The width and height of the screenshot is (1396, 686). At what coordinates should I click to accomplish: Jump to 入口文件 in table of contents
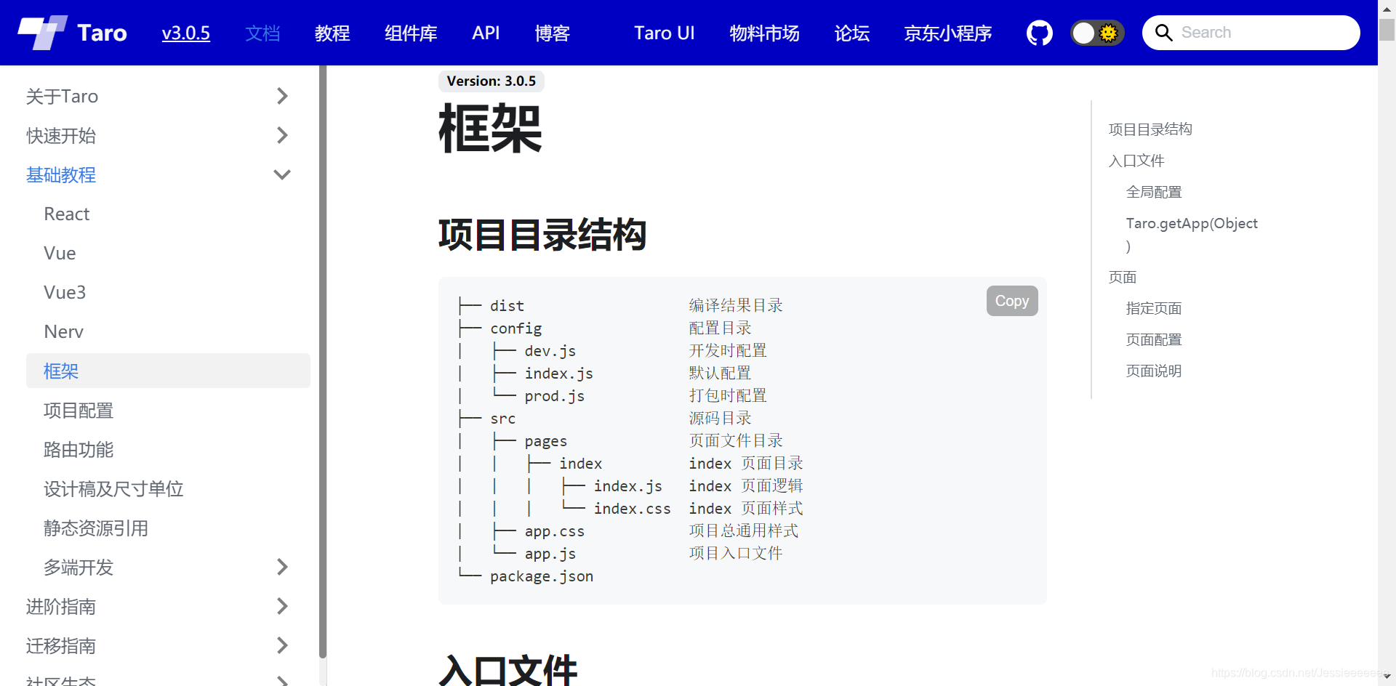(1136, 161)
